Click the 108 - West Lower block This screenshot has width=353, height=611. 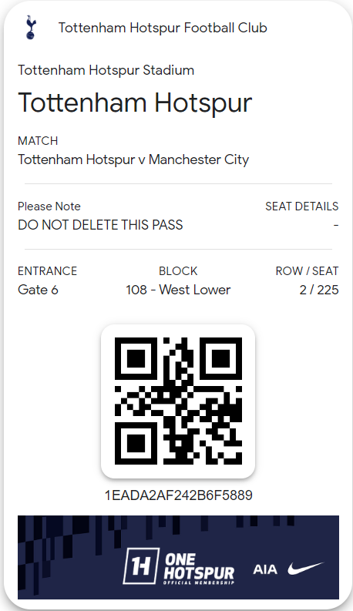(178, 290)
